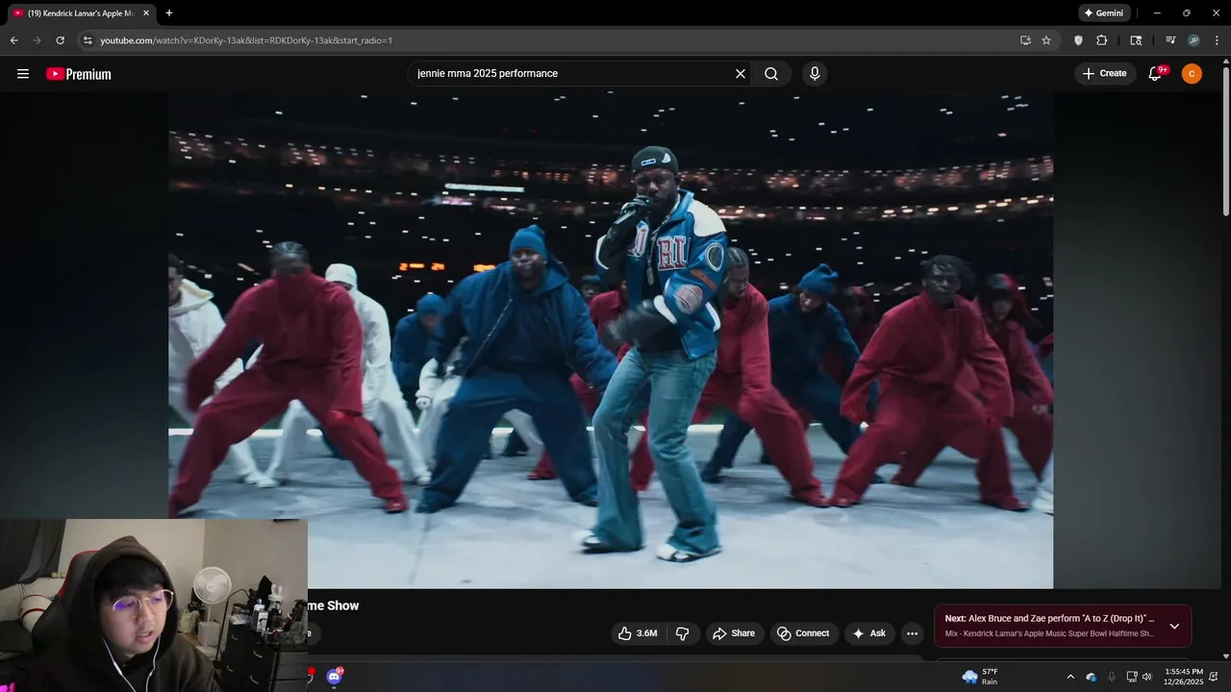Open the JP Chrome profile
Viewport: 1231px width, 692px height.
[1193, 40]
